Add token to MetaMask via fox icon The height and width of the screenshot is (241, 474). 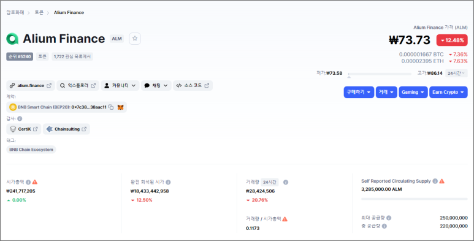tap(120, 107)
